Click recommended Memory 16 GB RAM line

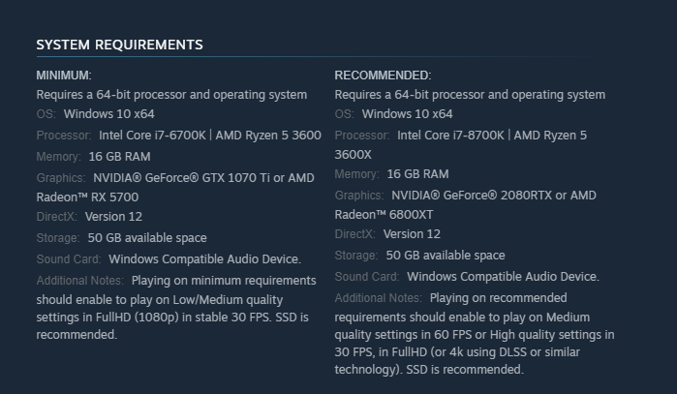tap(391, 174)
